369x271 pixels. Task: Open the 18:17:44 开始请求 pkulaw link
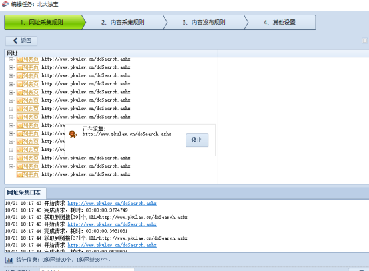pyautogui.click(x=112, y=245)
